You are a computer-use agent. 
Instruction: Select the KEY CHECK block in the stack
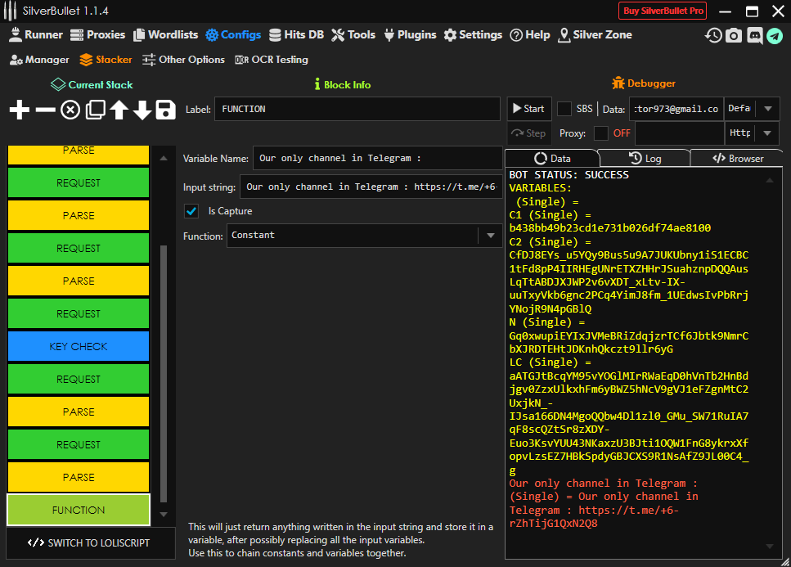click(x=79, y=347)
